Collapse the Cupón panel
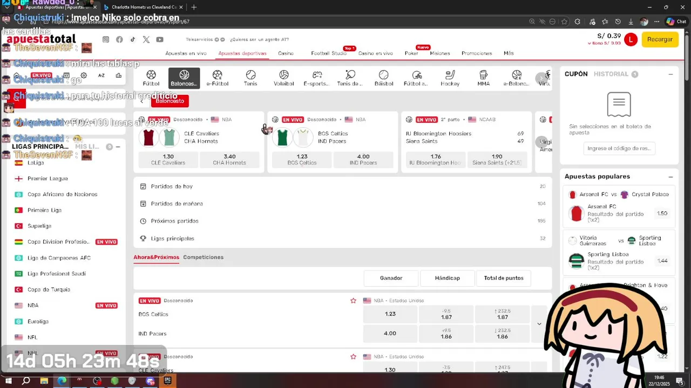Image resolution: width=691 pixels, height=388 pixels. click(670, 74)
